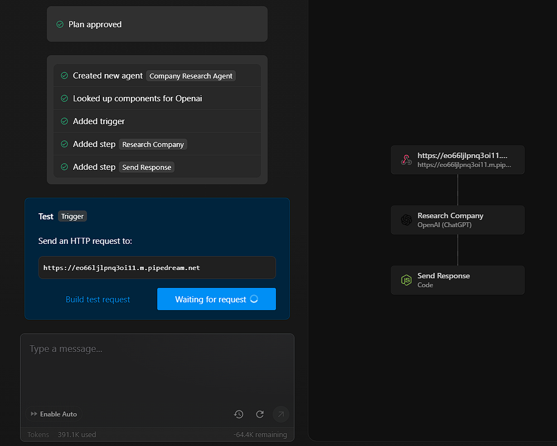Click the webhook trigger node icon

point(406,160)
